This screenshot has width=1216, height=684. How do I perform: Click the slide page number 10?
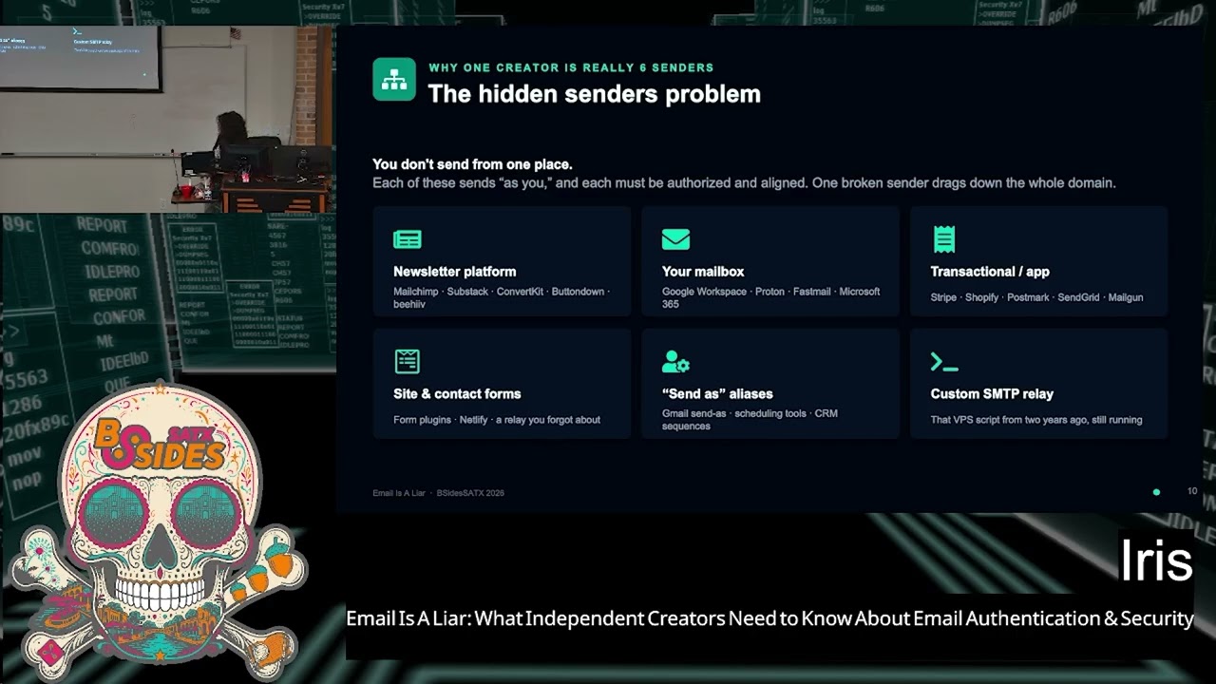[x=1192, y=491]
